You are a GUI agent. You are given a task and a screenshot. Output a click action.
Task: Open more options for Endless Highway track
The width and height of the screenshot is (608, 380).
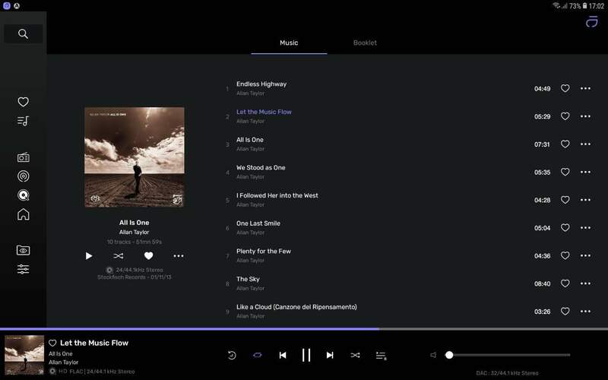click(x=585, y=88)
